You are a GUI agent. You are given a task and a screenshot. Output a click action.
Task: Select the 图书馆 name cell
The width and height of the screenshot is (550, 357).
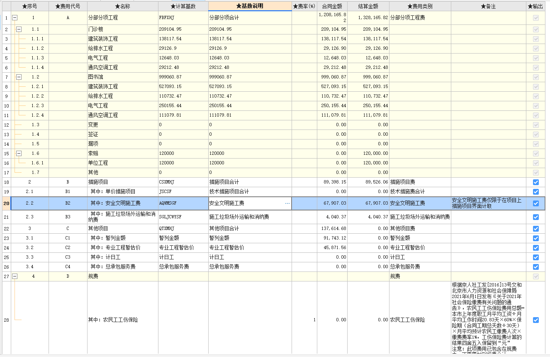123,77
